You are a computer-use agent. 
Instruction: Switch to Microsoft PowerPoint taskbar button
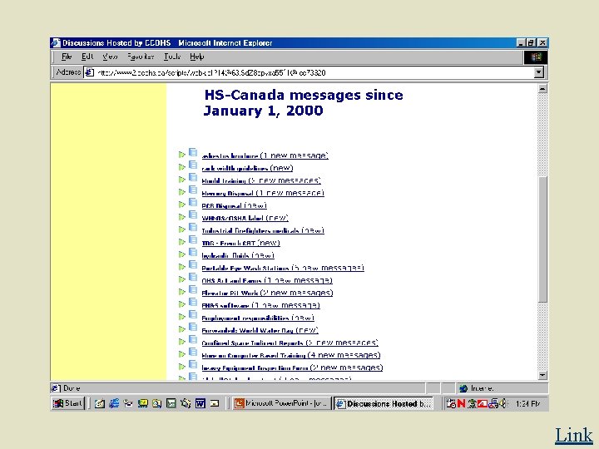tap(281, 403)
